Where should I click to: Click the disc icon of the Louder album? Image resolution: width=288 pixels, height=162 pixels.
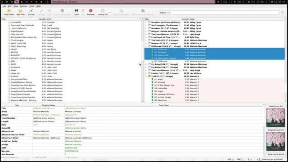tap(149, 73)
